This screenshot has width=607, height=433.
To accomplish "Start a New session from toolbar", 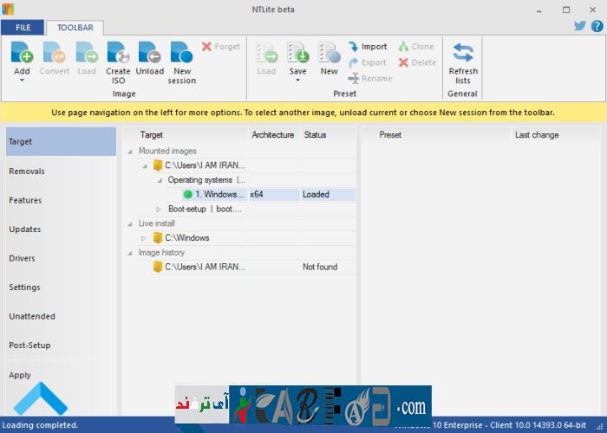I will point(182,54).
